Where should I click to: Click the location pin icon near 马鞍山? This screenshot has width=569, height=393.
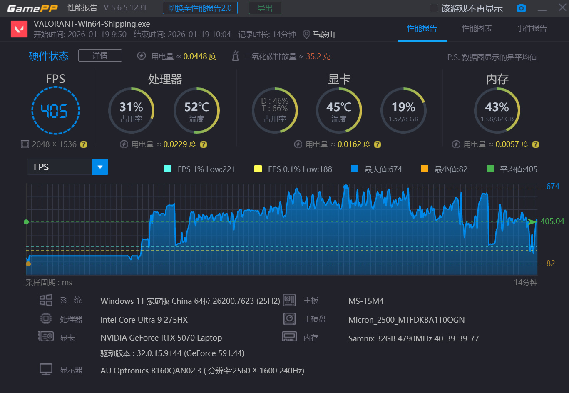(x=306, y=35)
